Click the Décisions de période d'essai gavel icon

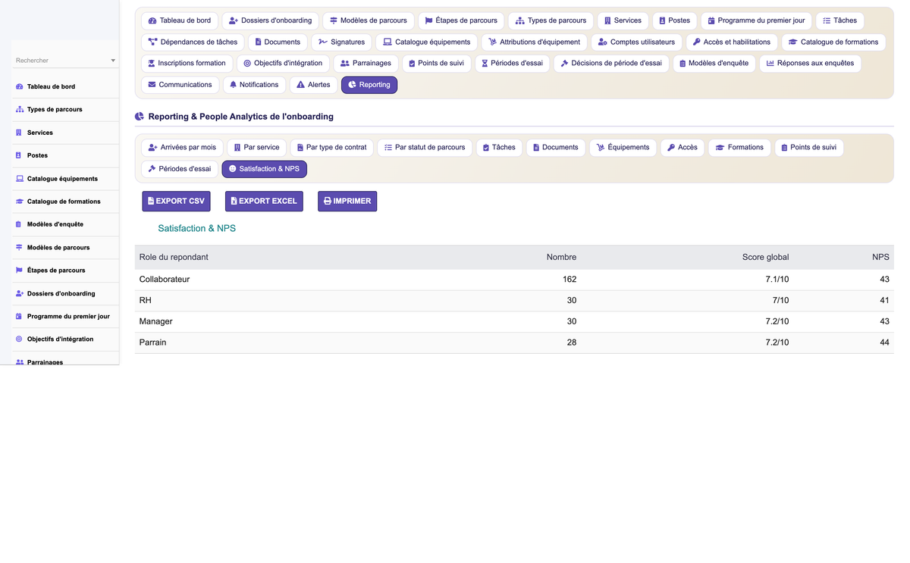click(564, 64)
